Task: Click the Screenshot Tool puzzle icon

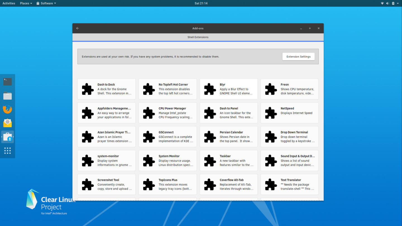Action: tap(88, 184)
